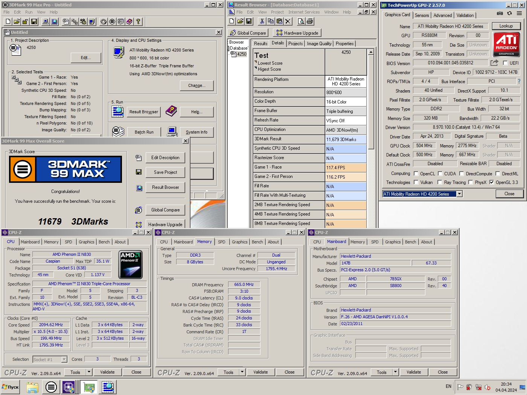Click Bus Interface question mark in GPU-Z
The height and width of the screenshot is (395, 527).
[519, 81]
